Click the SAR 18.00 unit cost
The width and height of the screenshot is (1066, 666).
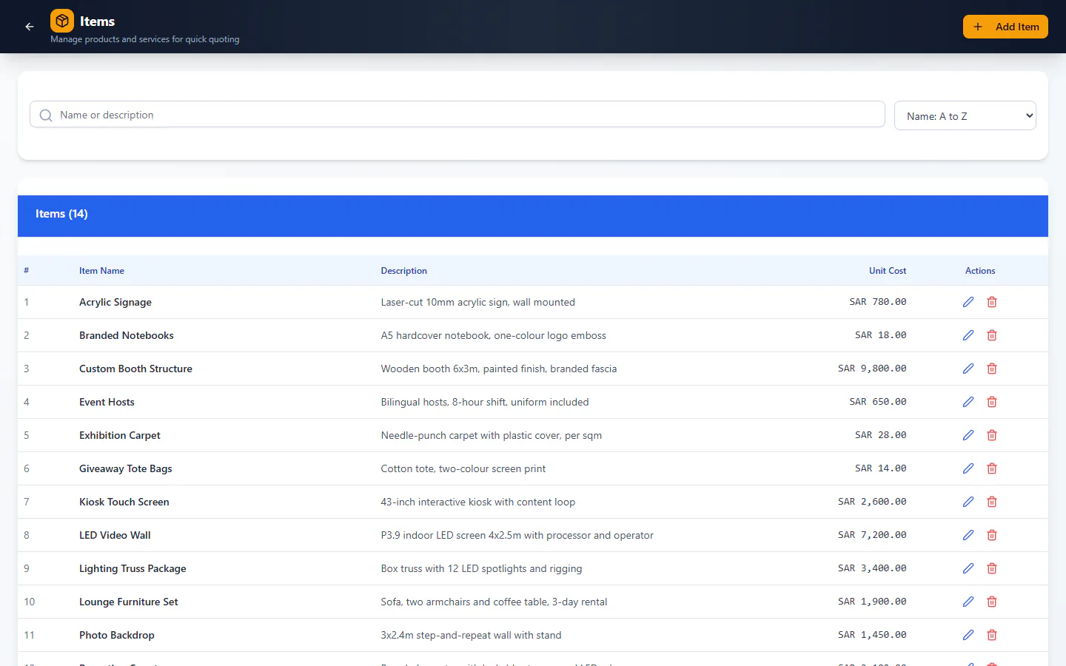point(881,335)
